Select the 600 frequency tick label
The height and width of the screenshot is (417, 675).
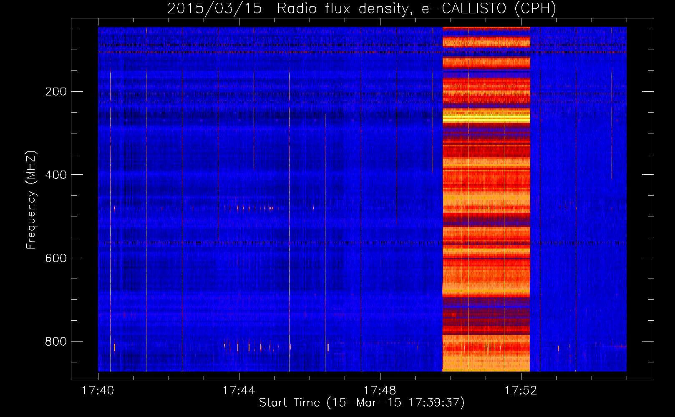point(56,258)
